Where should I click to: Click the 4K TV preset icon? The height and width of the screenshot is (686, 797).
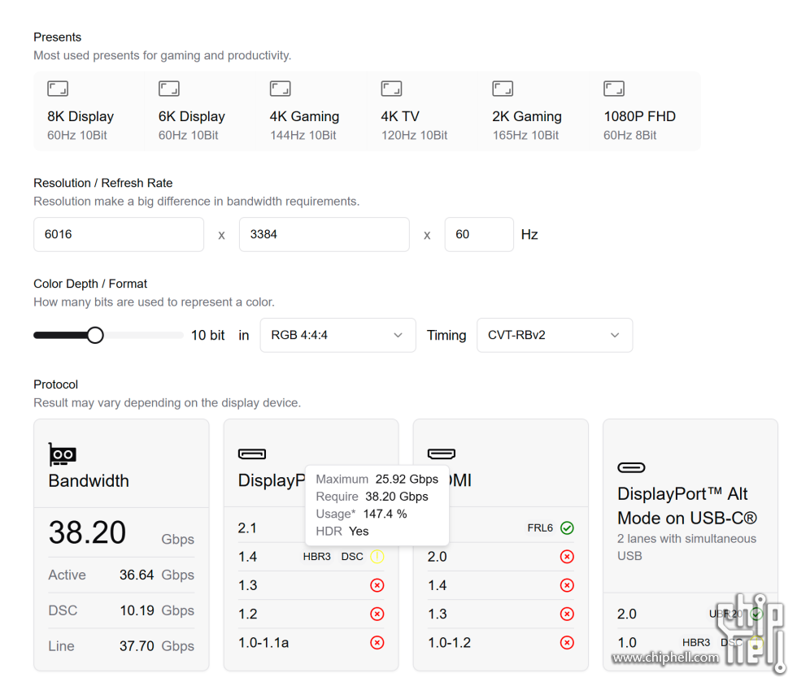391,89
